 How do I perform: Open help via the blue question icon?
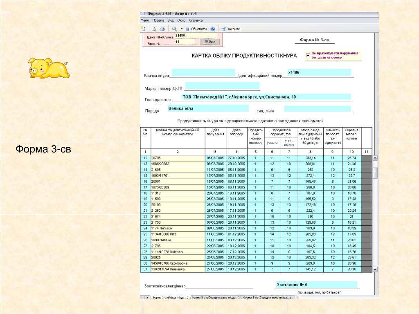pyautogui.click(x=213, y=29)
